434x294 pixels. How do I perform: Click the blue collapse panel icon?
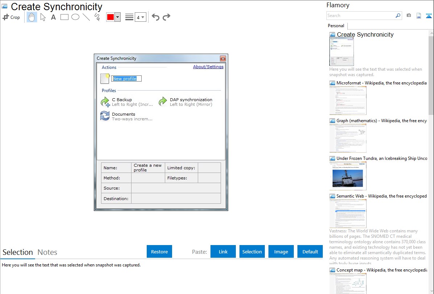pyautogui.click(x=429, y=16)
